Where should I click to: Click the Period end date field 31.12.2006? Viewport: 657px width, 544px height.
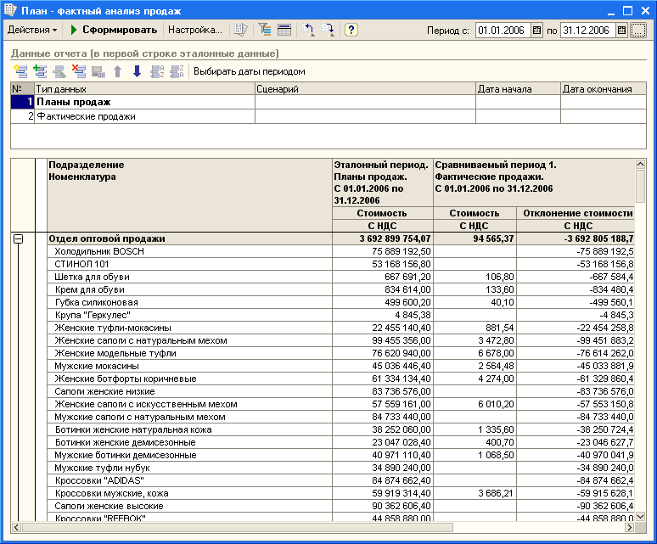pos(588,31)
